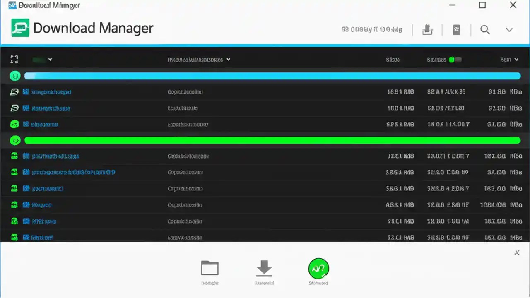
Task: Click the gray badge icon beside the search
Action: tap(456, 30)
